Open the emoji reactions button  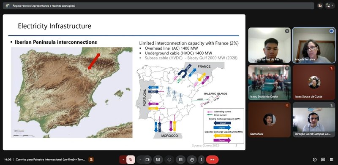[169, 160]
